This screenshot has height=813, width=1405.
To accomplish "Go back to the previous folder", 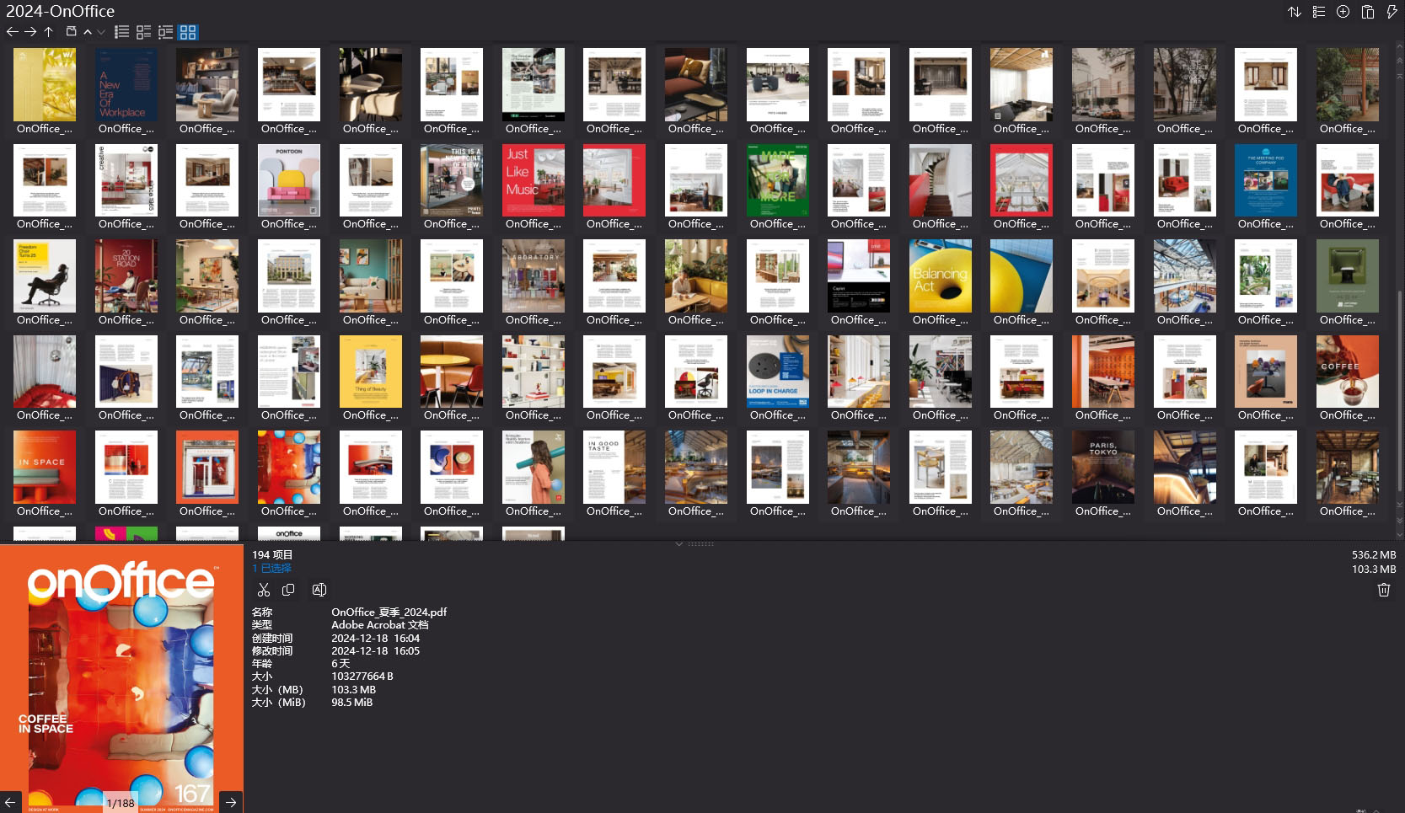I will coord(12,32).
